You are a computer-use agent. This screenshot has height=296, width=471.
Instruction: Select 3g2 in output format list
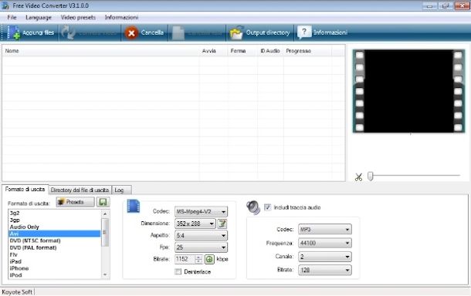point(55,214)
